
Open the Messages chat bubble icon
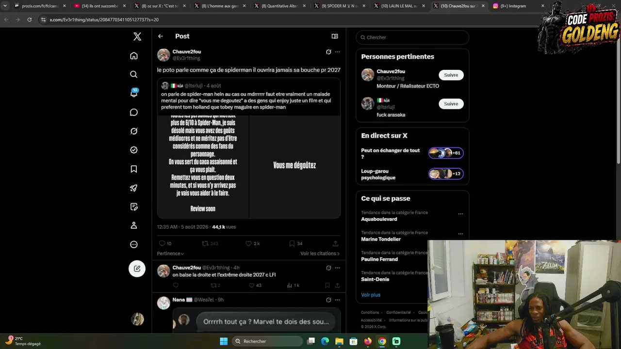click(x=134, y=112)
